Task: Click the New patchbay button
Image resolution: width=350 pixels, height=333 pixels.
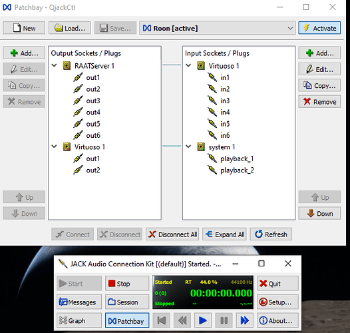Action: 24,28
